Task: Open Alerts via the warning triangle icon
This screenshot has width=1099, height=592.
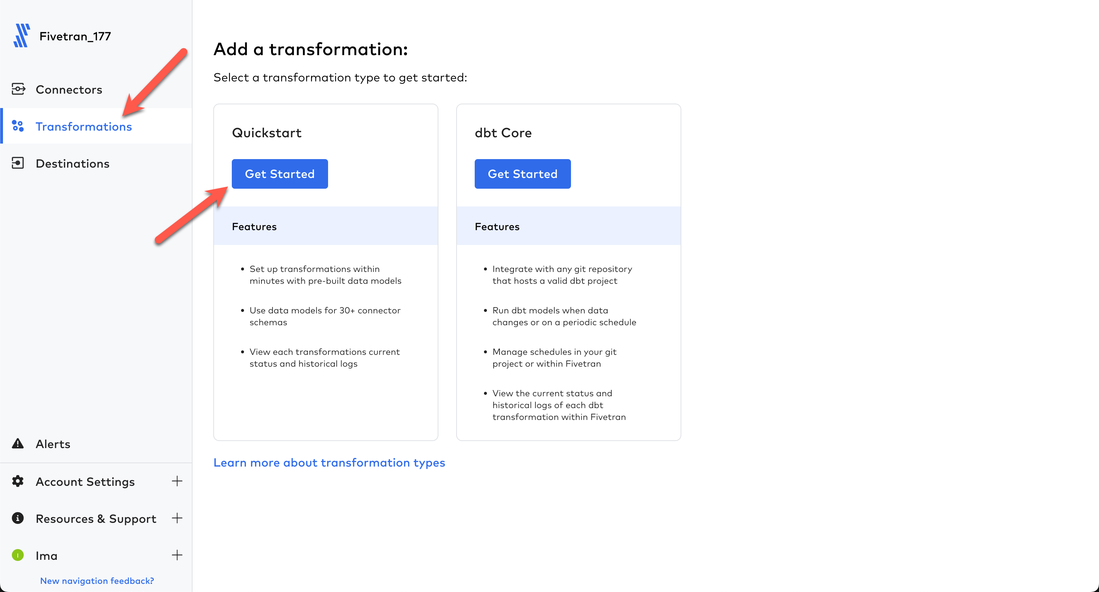Action: [17, 444]
